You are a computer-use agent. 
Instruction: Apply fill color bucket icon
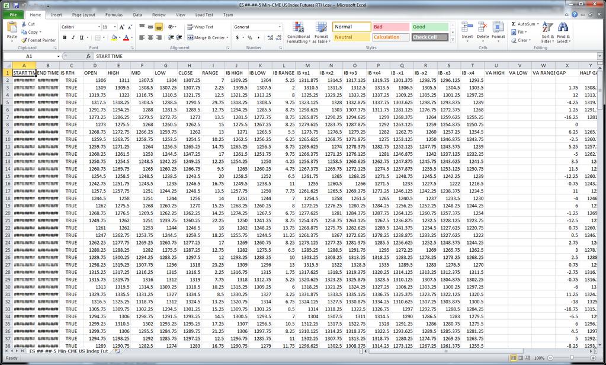pos(114,37)
